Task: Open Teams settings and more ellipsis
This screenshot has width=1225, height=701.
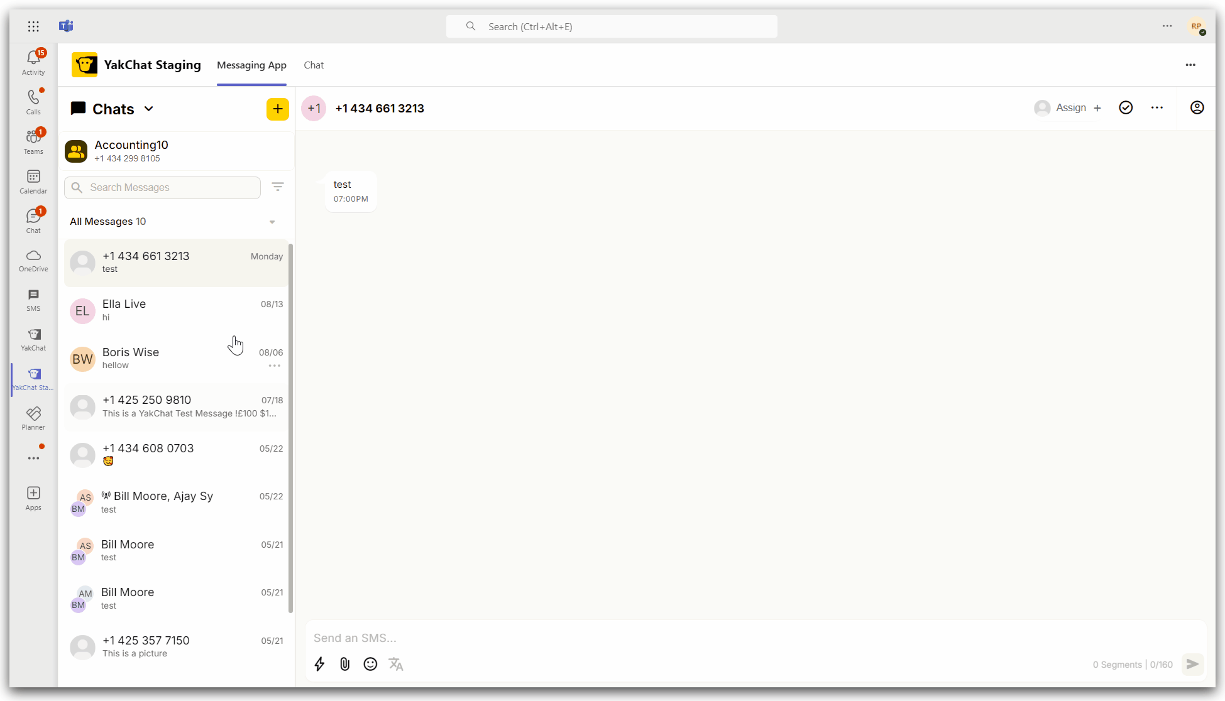Action: point(1167,26)
